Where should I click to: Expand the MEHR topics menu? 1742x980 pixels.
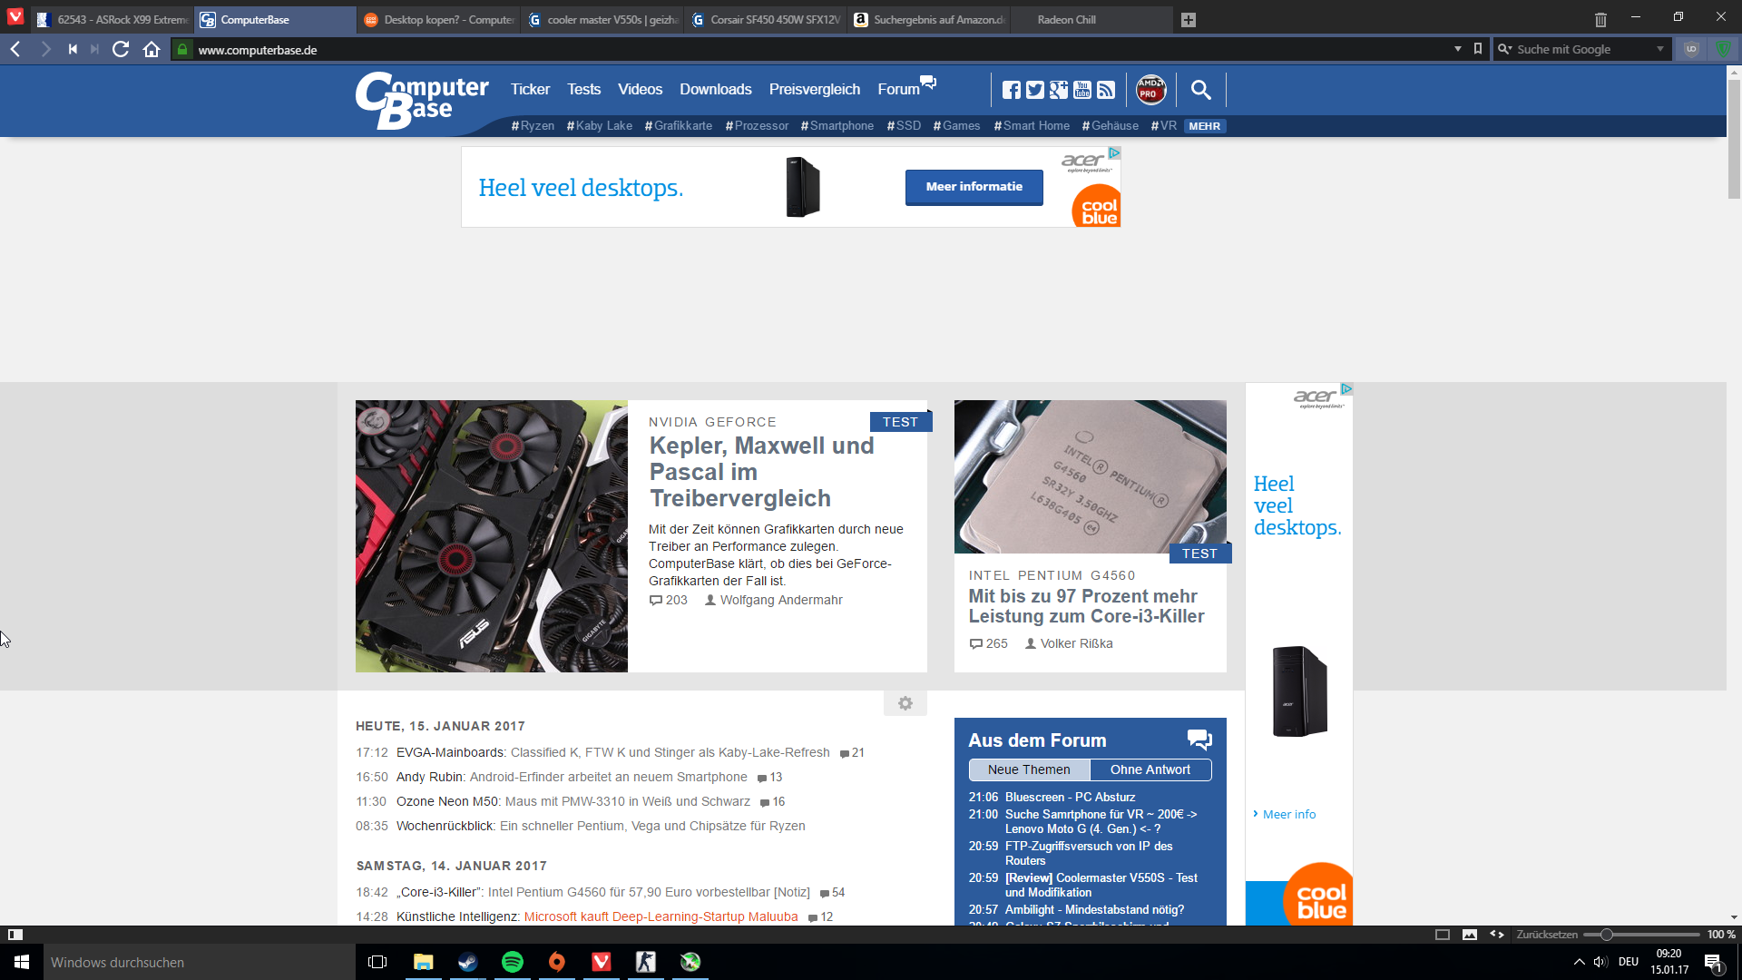pos(1204,126)
